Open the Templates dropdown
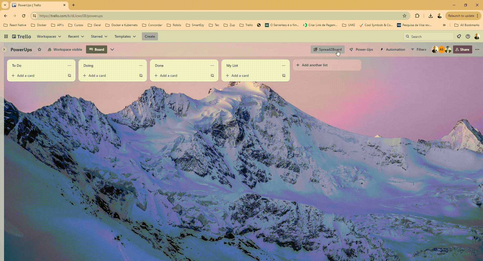Viewport: 483px width, 261px height. click(125, 36)
